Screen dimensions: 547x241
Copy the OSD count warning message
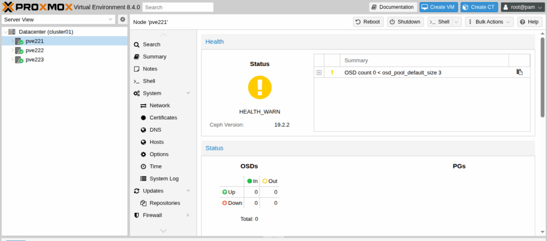pyautogui.click(x=519, y=72)
